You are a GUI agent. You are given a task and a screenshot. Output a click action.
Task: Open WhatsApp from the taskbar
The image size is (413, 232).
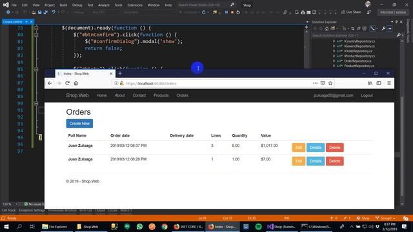(x=139, y=226)
